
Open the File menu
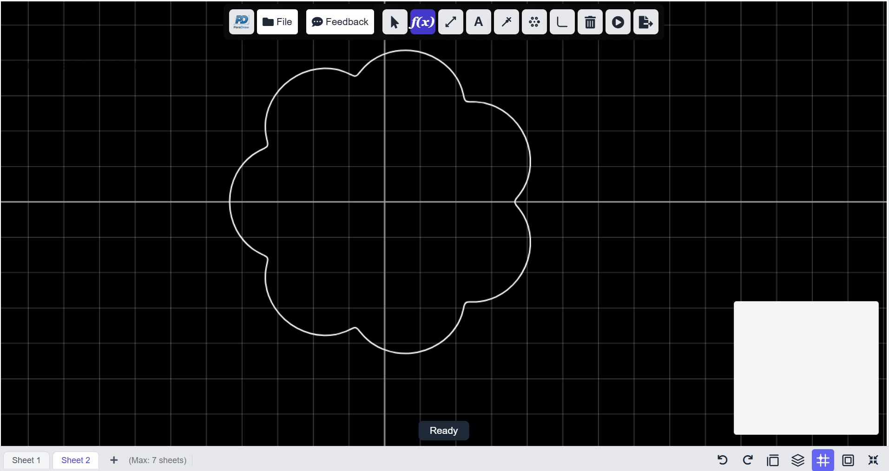point(277,22)
